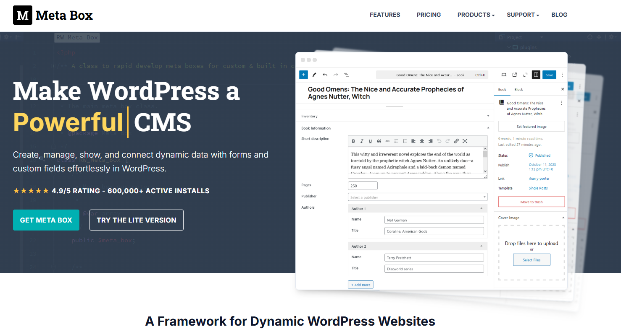Click Select Files in Cover Image
Image resolution: width=621 pixels, height=329 pixels.
tap(532, 260)
